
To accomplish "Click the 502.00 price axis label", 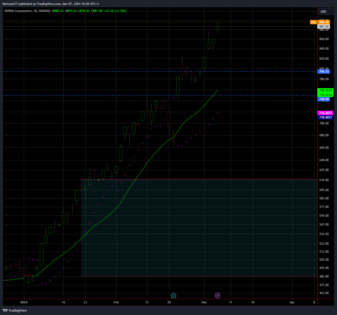I will point(324,260).
